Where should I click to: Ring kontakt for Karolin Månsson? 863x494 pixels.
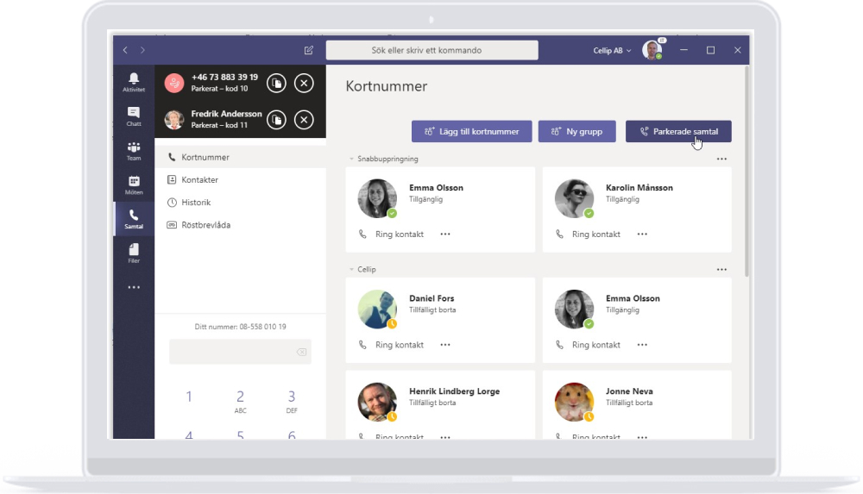pos(588,234)
